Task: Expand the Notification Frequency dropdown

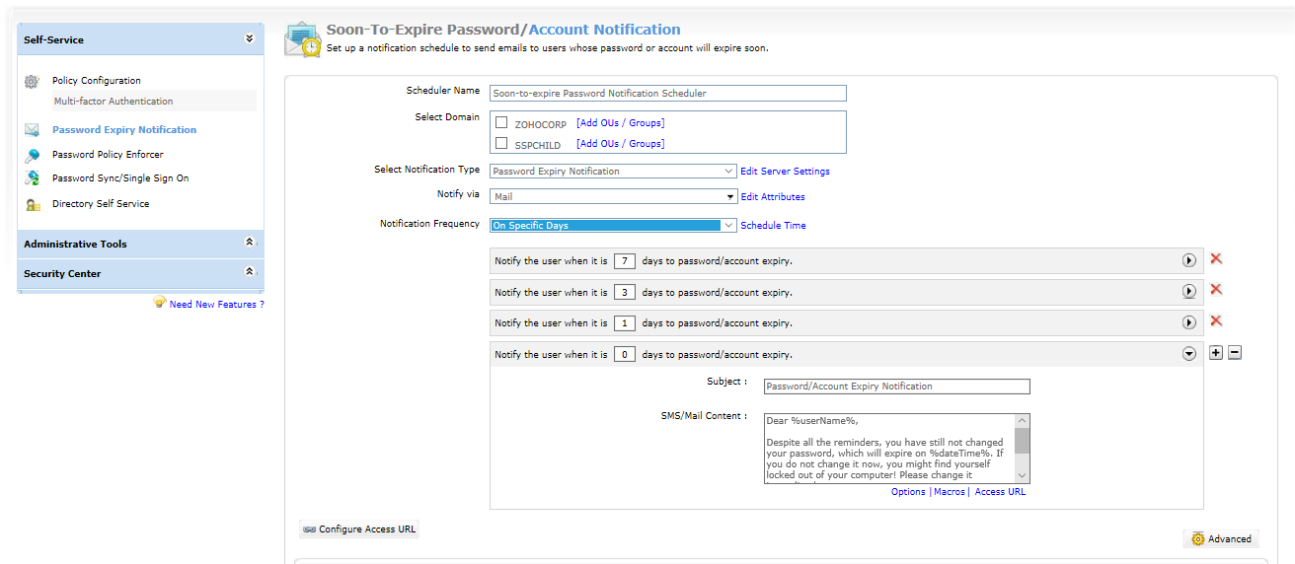Action: [613, 226]
